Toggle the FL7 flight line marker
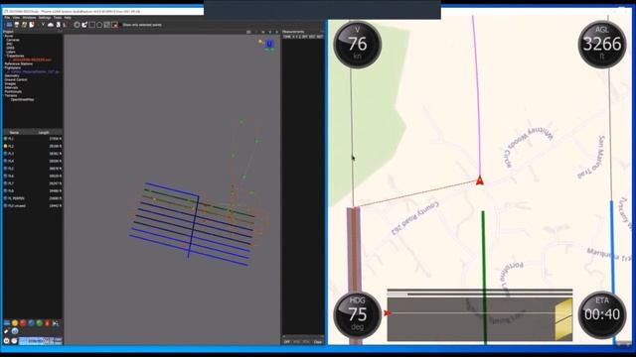636x357 pixels. point(5,183)
